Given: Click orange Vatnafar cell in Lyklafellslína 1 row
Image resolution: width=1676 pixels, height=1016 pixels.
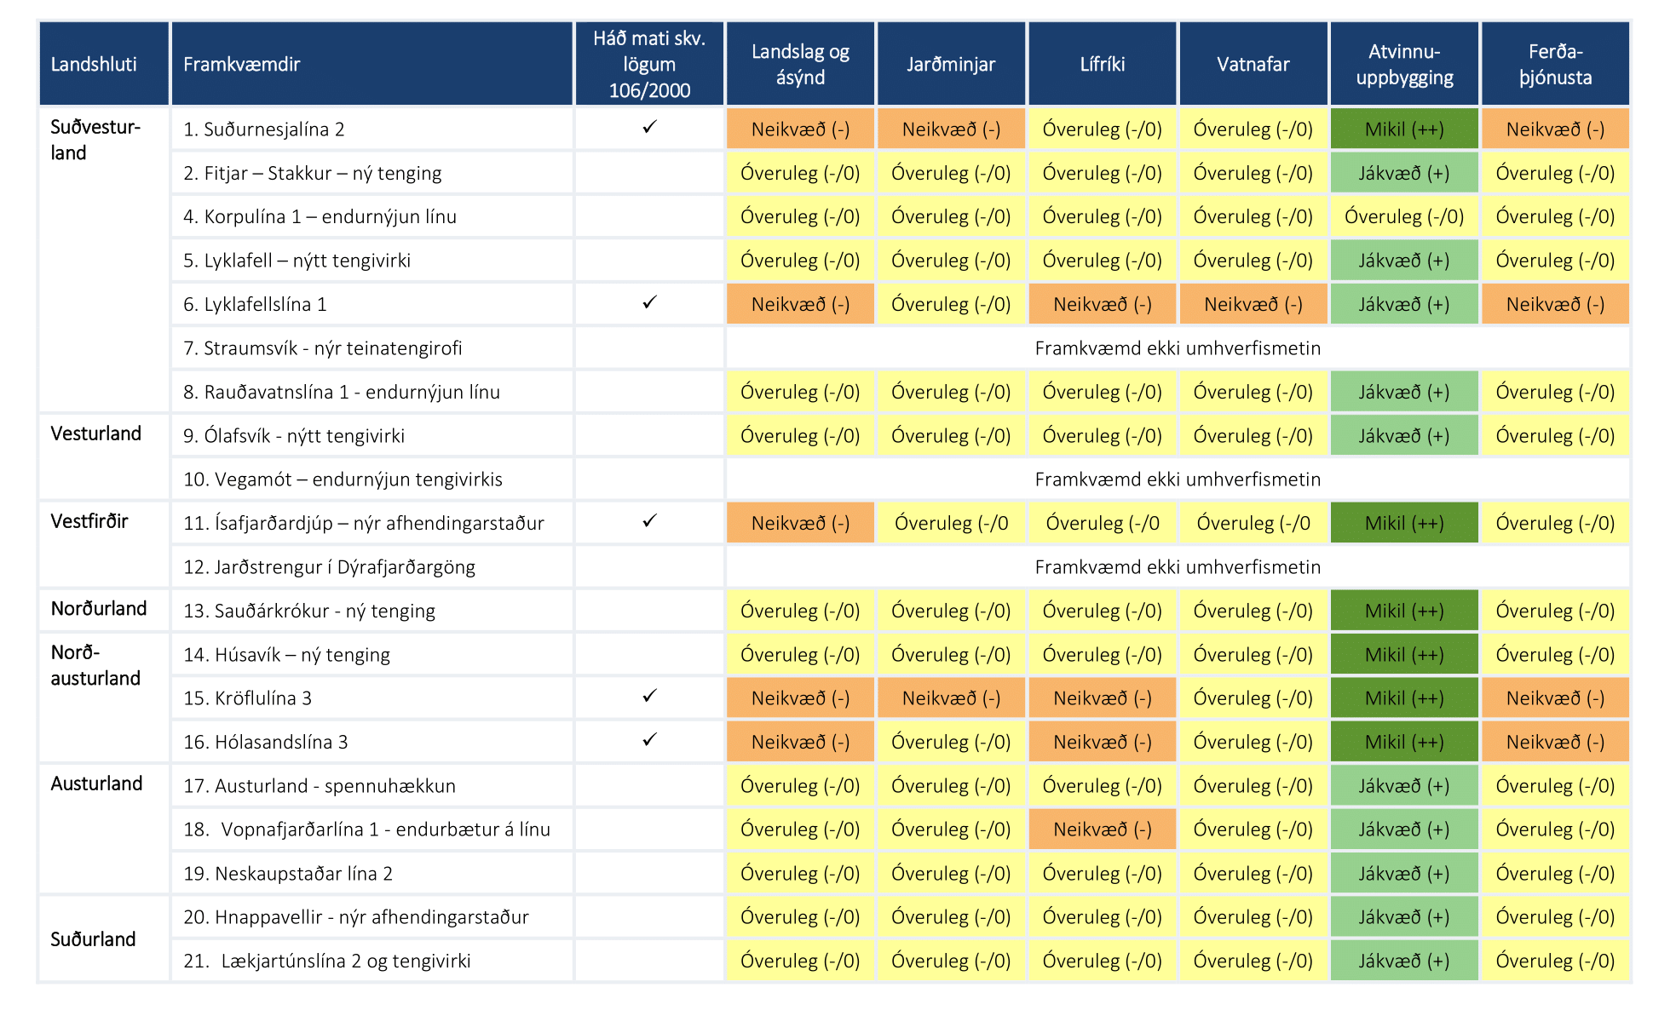Looking at the screenshot, I should [x=1253, y=304].
